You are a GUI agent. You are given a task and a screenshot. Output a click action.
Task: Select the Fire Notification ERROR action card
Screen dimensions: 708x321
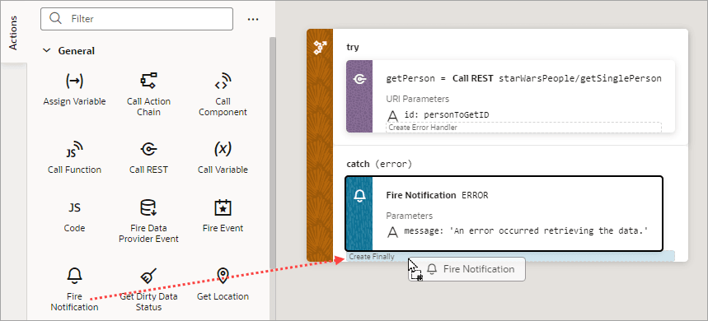point(504,213)
